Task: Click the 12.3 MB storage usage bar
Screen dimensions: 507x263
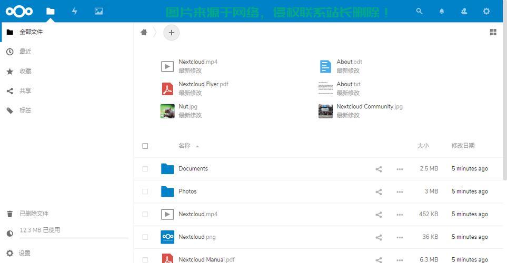Action: [x=74, y=238]
